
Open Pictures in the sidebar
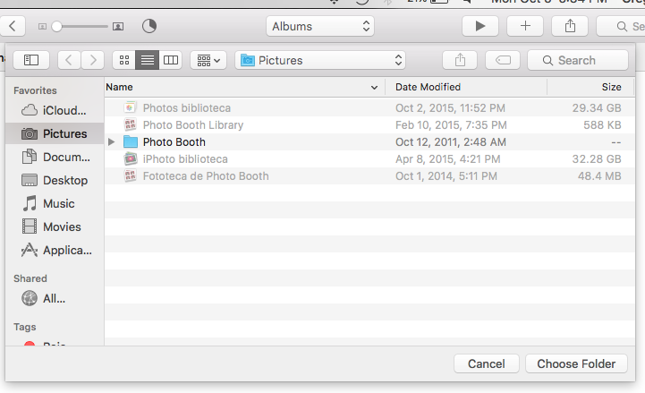[55, 133]
